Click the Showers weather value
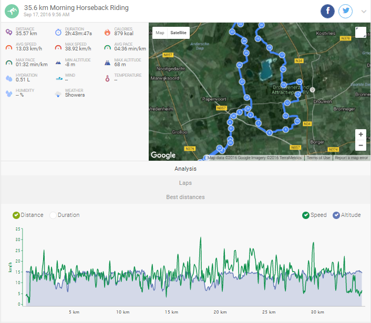 75,95
